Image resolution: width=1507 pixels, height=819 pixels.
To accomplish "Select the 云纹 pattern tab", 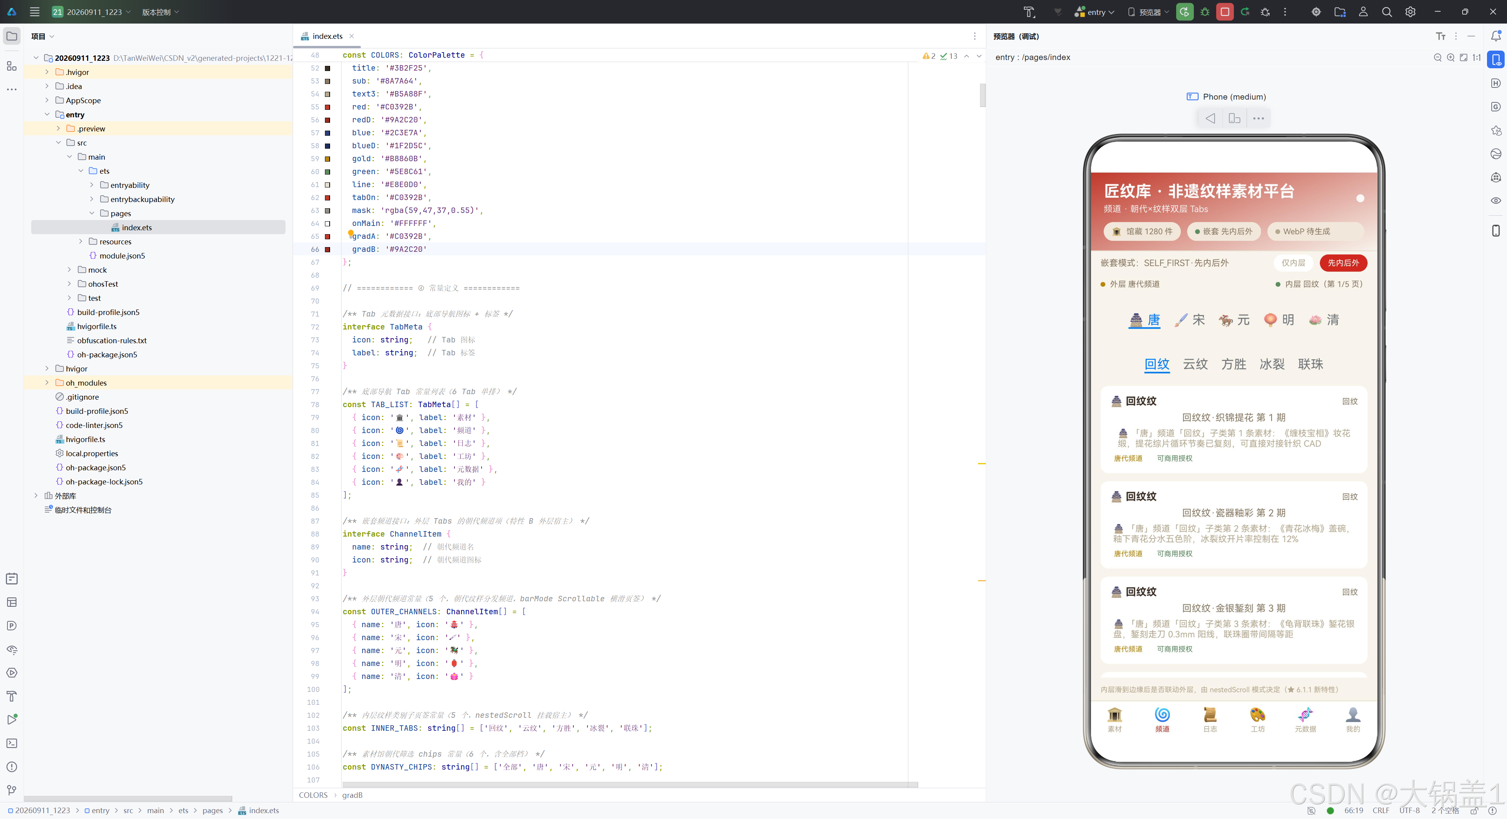I will coord(1195,364).
